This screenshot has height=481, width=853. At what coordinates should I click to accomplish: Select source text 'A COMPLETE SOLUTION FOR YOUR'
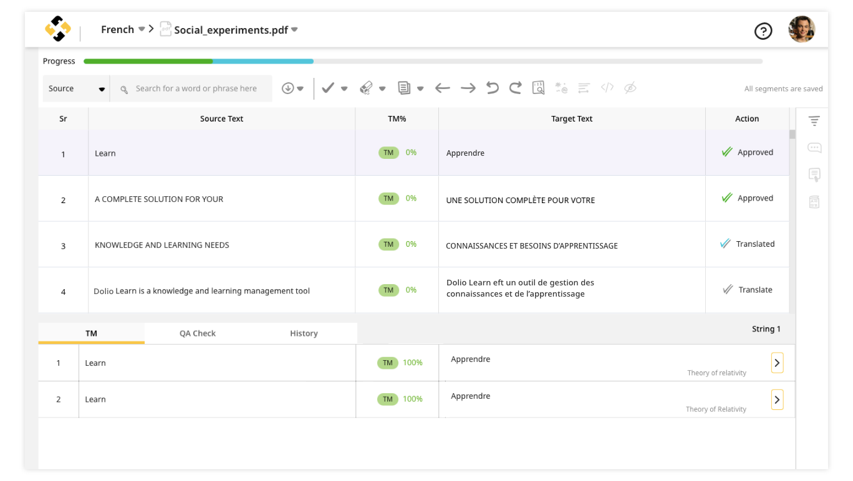pyautogui.click(x=159, y=199)
